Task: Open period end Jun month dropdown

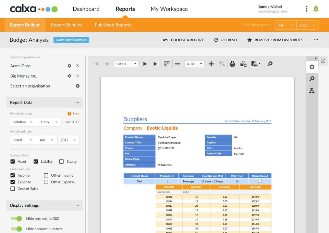Action: (x=47, y=140)
